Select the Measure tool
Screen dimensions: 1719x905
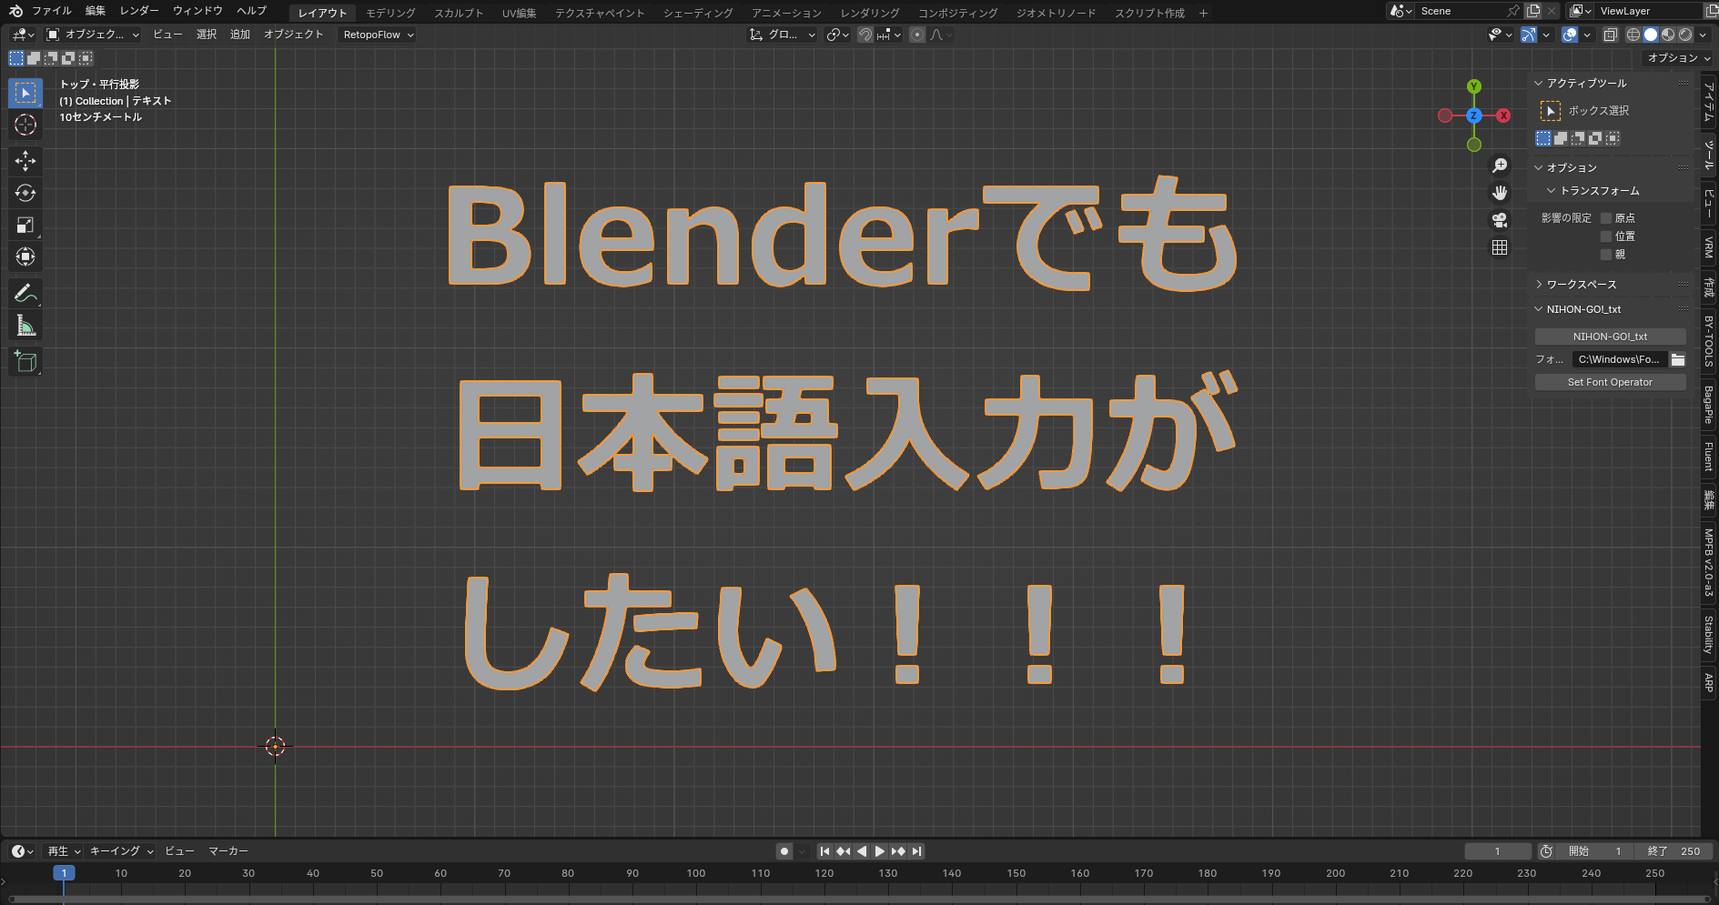click(25, 326)
